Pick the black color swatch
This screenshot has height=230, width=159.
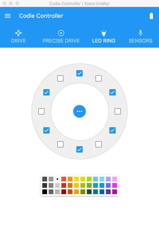point(45,192)
